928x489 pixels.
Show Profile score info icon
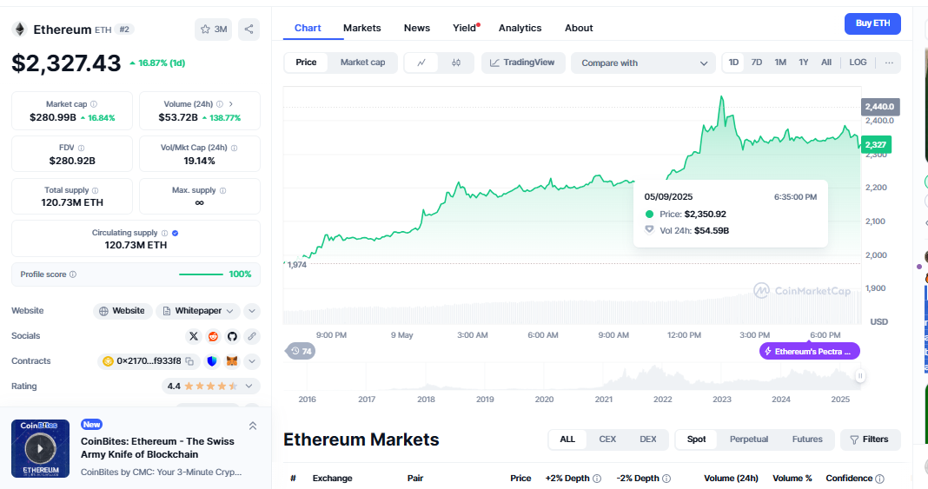73,274
